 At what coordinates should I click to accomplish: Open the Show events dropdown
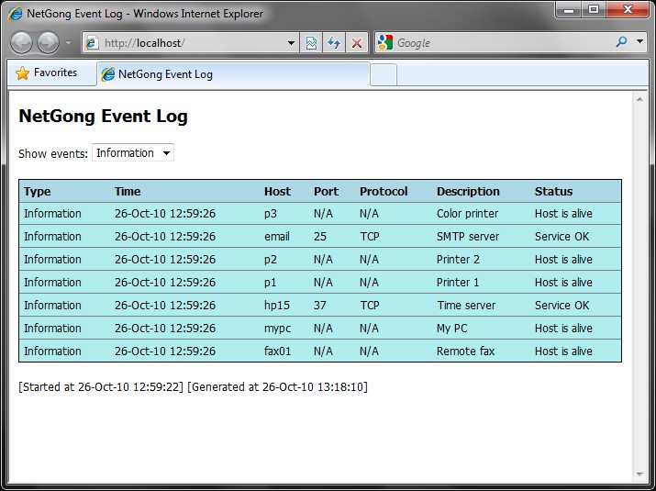133,153
